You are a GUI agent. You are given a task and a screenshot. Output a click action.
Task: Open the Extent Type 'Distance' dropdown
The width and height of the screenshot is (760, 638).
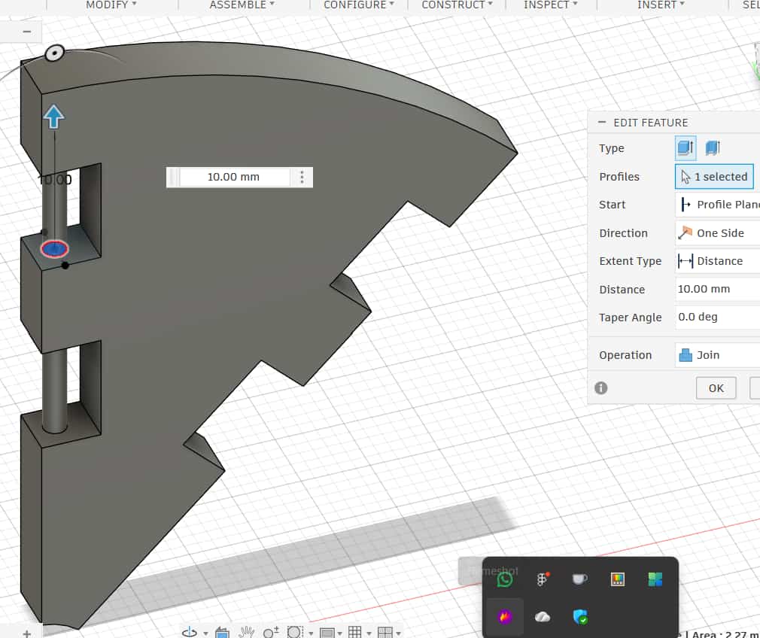(x=717, y=261)
